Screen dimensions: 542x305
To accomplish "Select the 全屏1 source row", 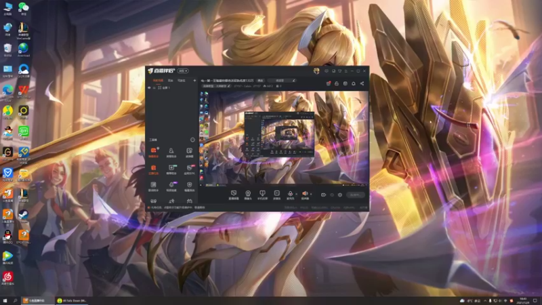I will (172, 88).
